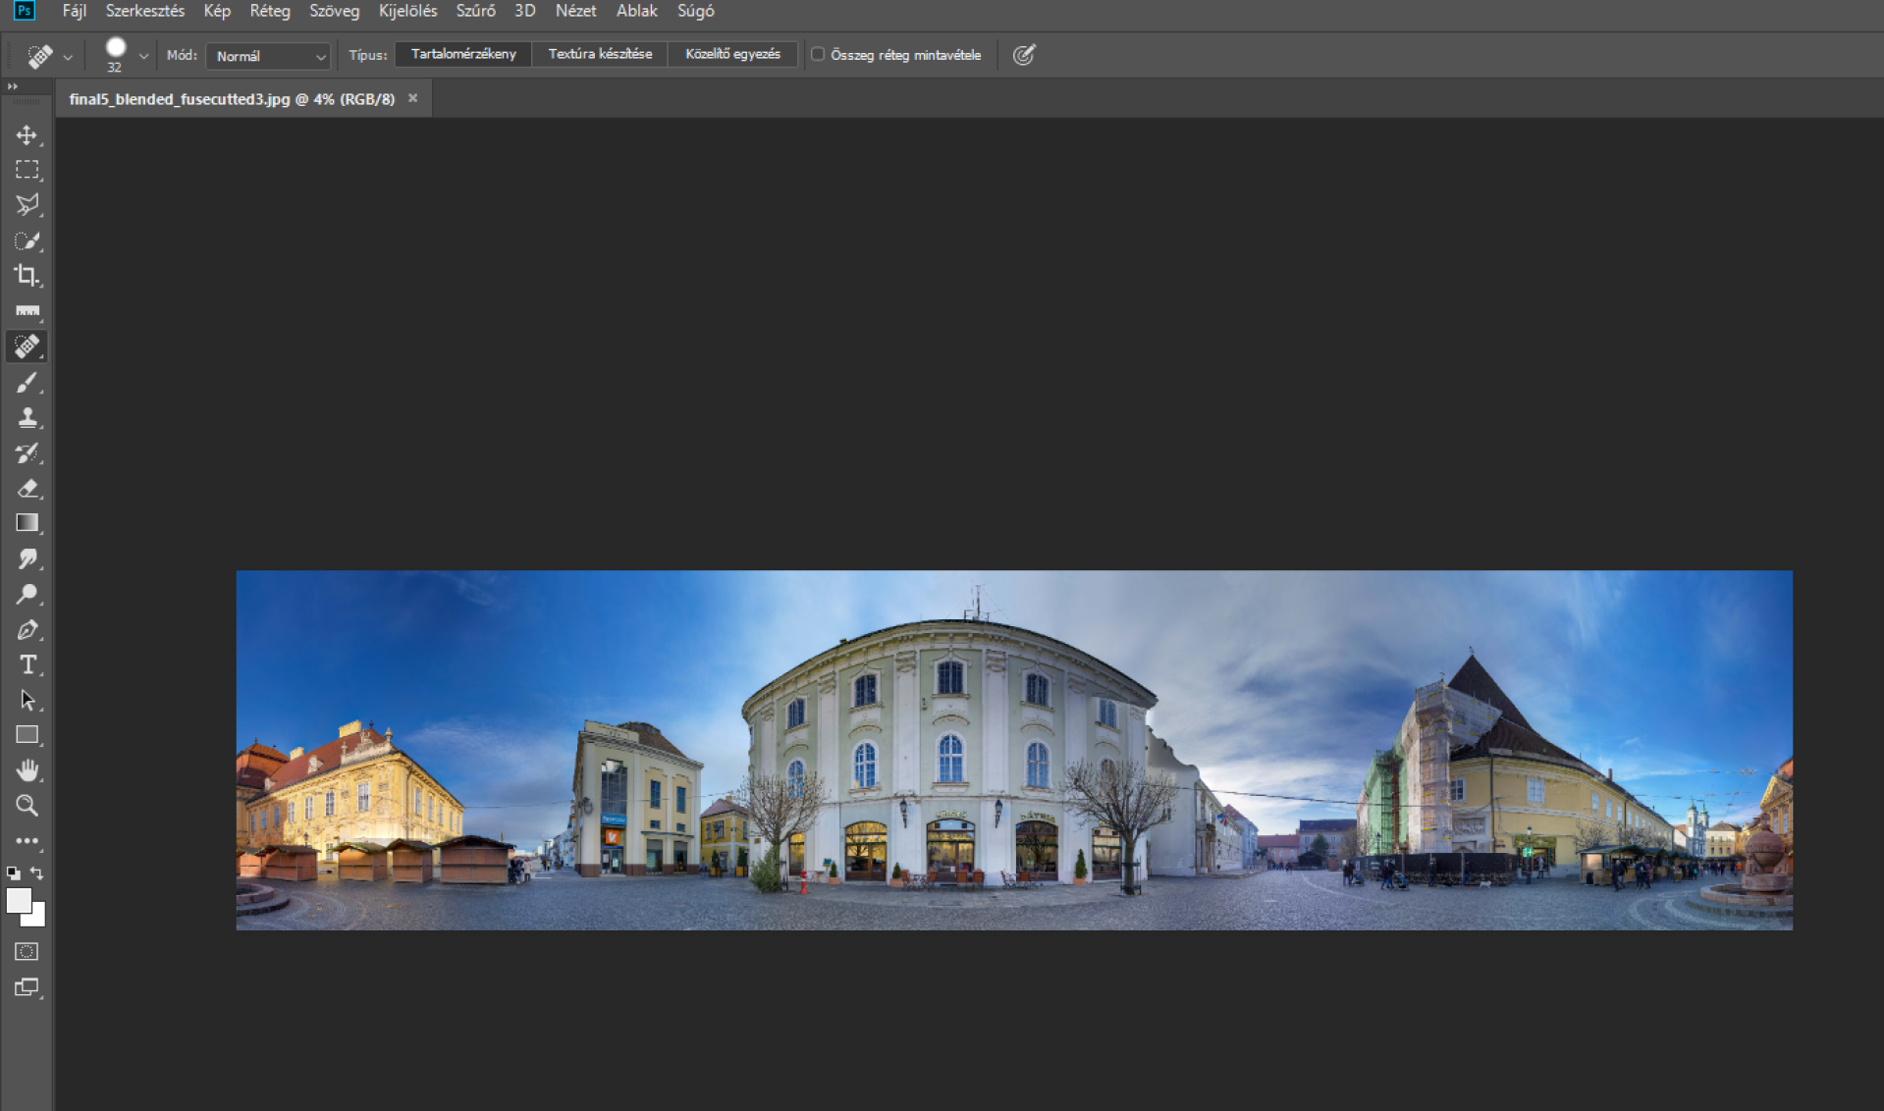Open the Szűrő menu
Image resolution: width=1884 pixels, height=1111 pixels.
click(475, 11)
